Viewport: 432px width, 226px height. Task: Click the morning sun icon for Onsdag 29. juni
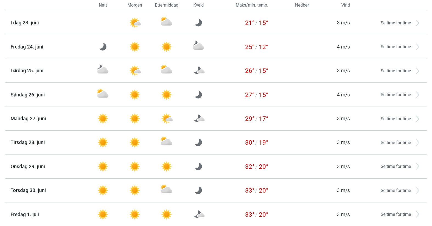point(135,167)
